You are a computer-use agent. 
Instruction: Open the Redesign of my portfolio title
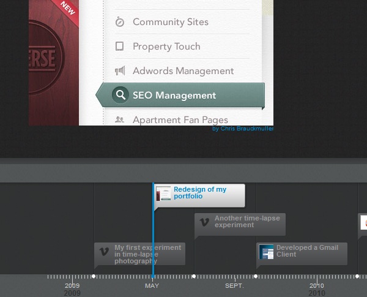200,193
